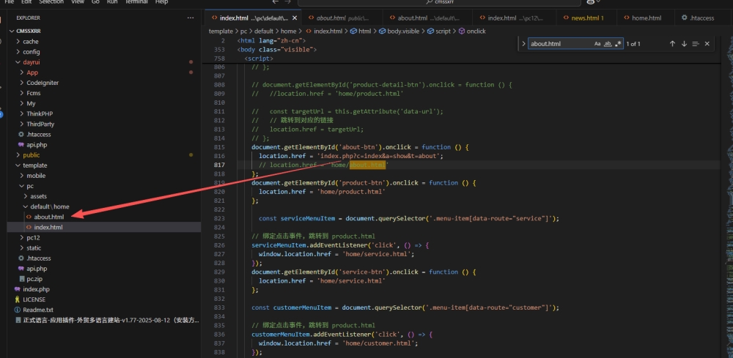This screenshot has height=358, width=733.
Task: Go to previous find match arrow
Action: pos(672,44)
